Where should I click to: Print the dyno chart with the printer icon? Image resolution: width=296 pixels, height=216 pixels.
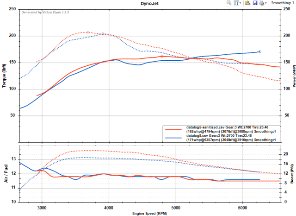click(261, 3)
